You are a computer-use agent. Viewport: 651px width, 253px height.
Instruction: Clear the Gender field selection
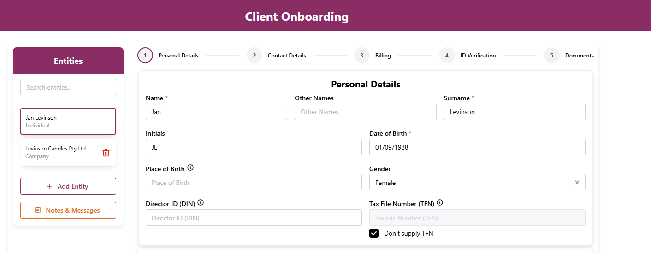click(x=577, y=183)
